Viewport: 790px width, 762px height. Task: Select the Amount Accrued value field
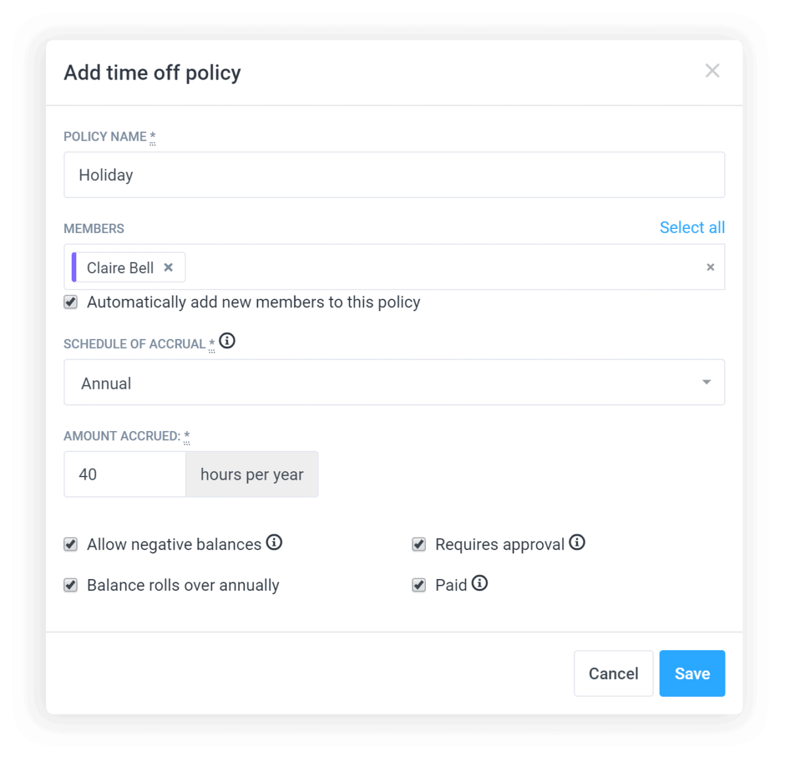click(x=124, y=474)
